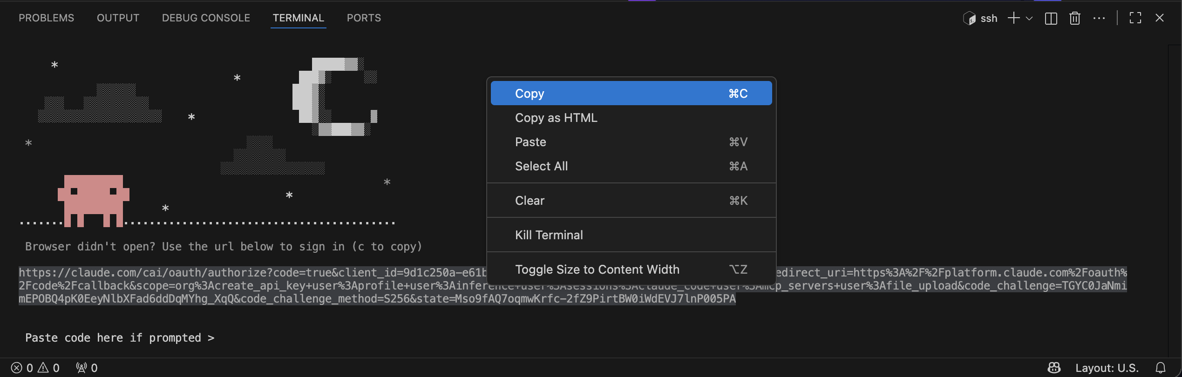Click the 'Paste code here if prompted' input
1182x377 pixels.
click(120, 337)
